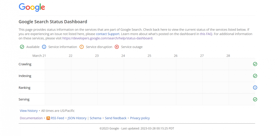Click the Google logo
This screenshot has width=278, height=136.
tap(32, 7)
